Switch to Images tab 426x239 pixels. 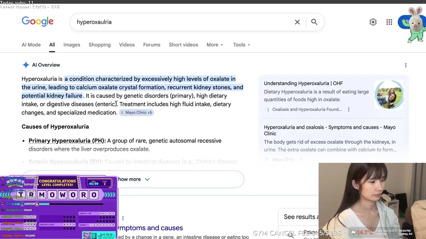pyautogui.click(x=72, y=45)
